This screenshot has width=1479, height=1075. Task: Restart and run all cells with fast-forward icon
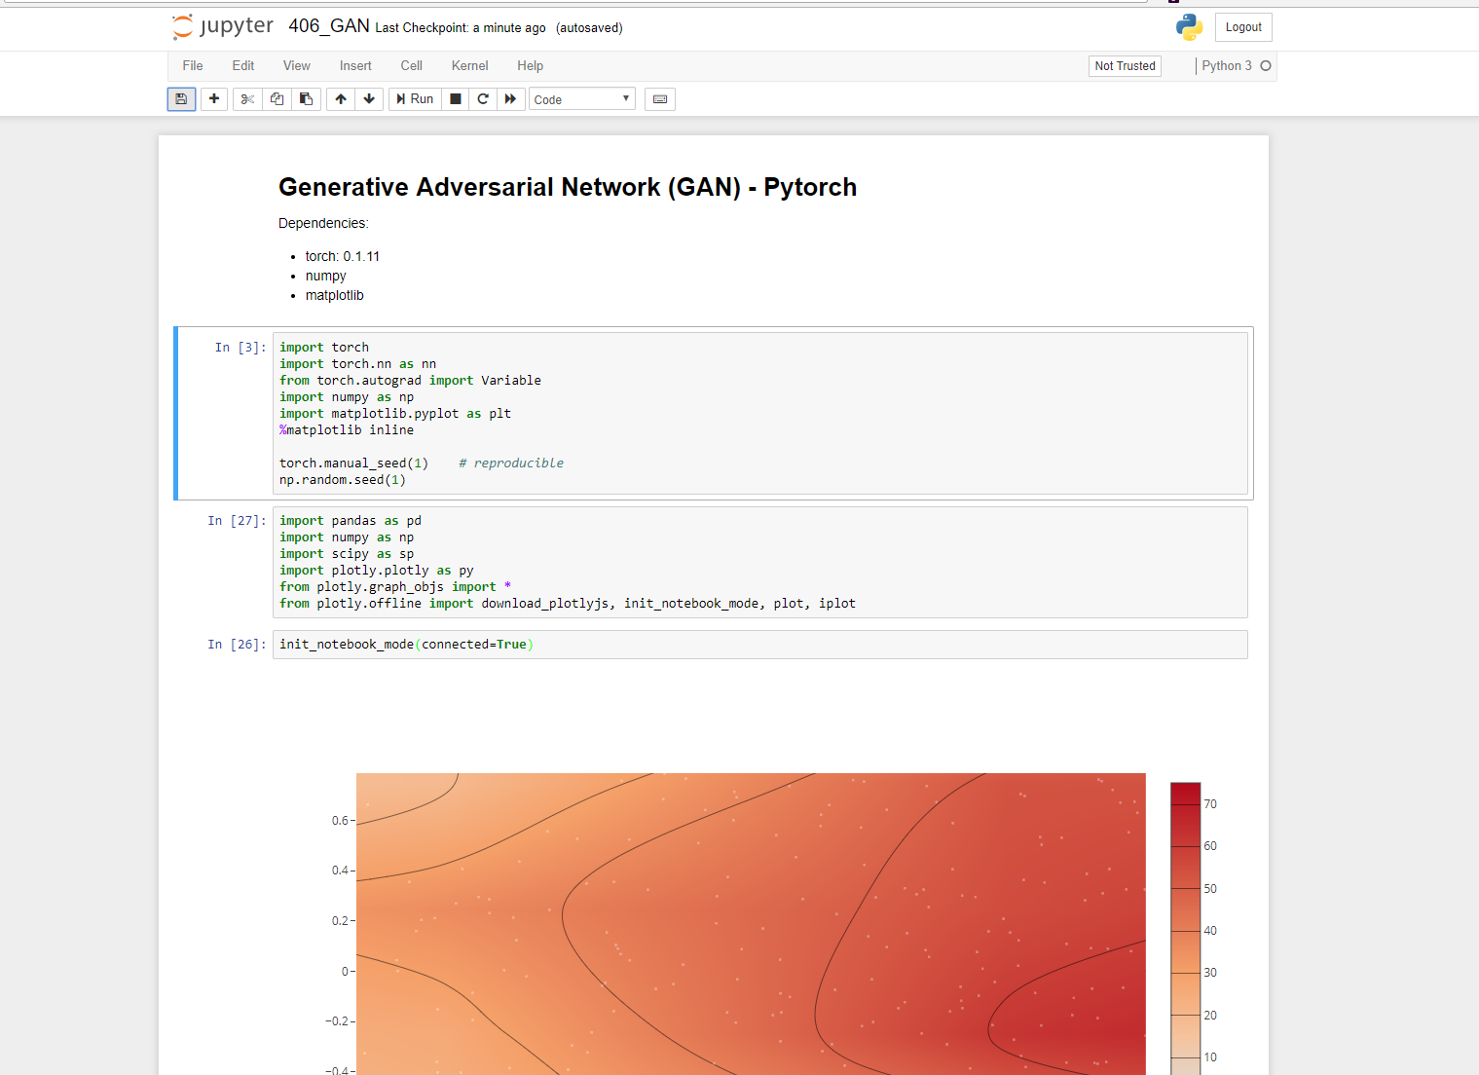(x=511, y=98)
